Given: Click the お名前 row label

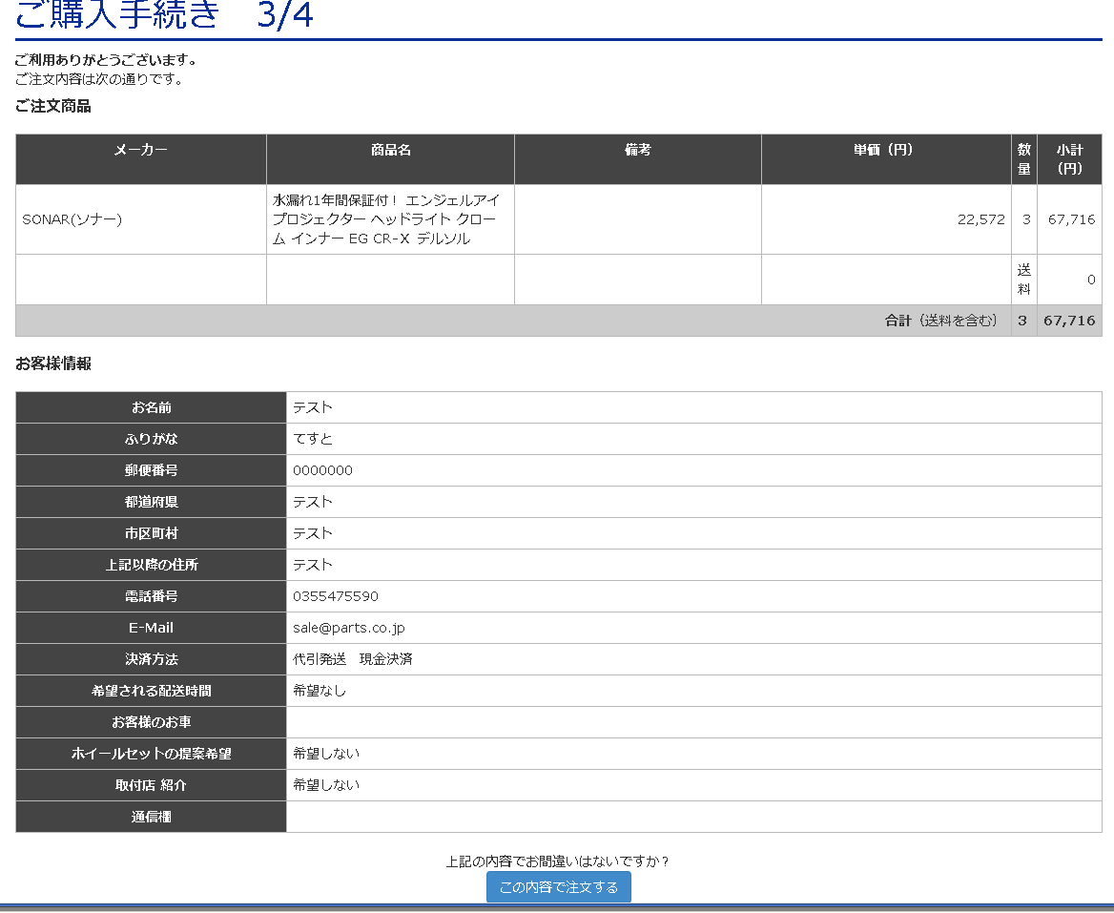Looking at the screenshot, I should coord(152,407).
